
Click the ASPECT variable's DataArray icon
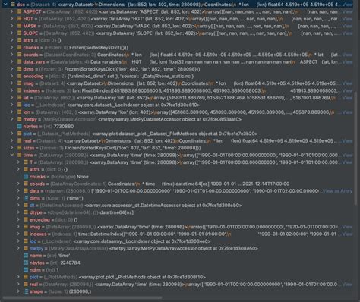click(20, 11)
